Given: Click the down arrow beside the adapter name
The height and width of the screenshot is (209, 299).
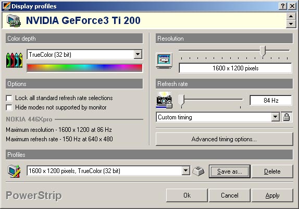Looking at the screenshot, I should pyautogui.click(x=291, y=24).
